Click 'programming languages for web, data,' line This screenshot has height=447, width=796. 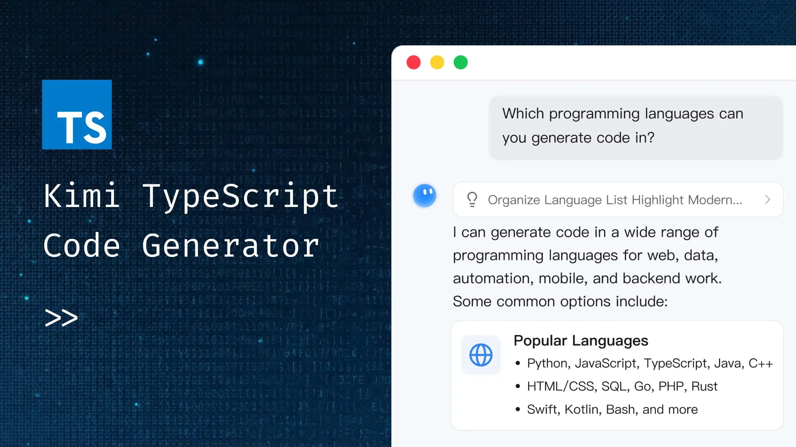click(585, 256)
